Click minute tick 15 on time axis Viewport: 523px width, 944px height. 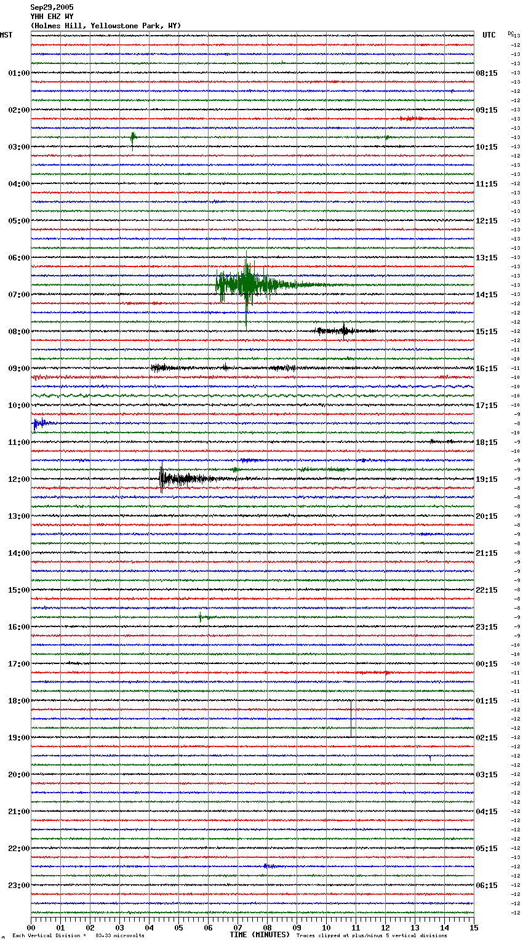(x=474, y=928)
